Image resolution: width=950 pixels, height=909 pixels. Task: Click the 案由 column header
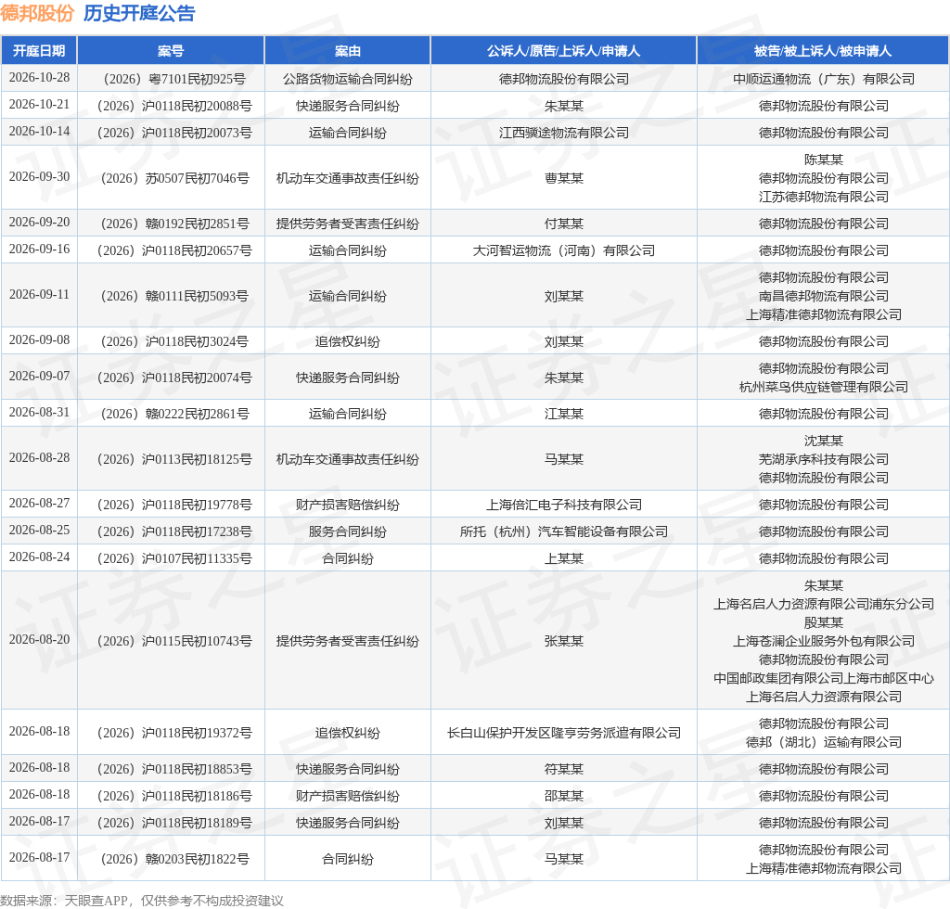click(348, 51)
